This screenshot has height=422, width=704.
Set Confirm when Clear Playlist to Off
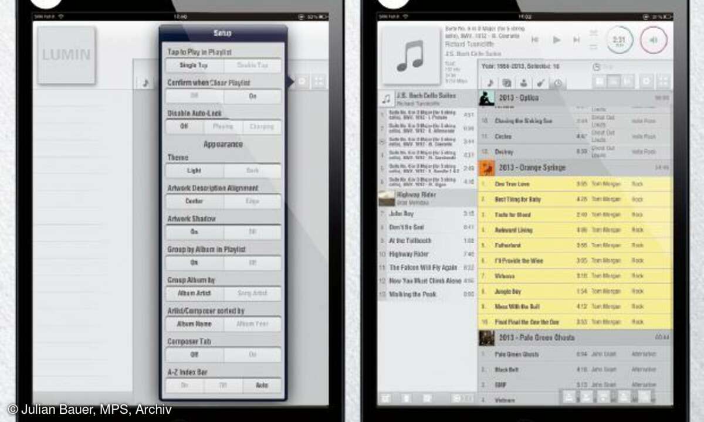point(194,96)
